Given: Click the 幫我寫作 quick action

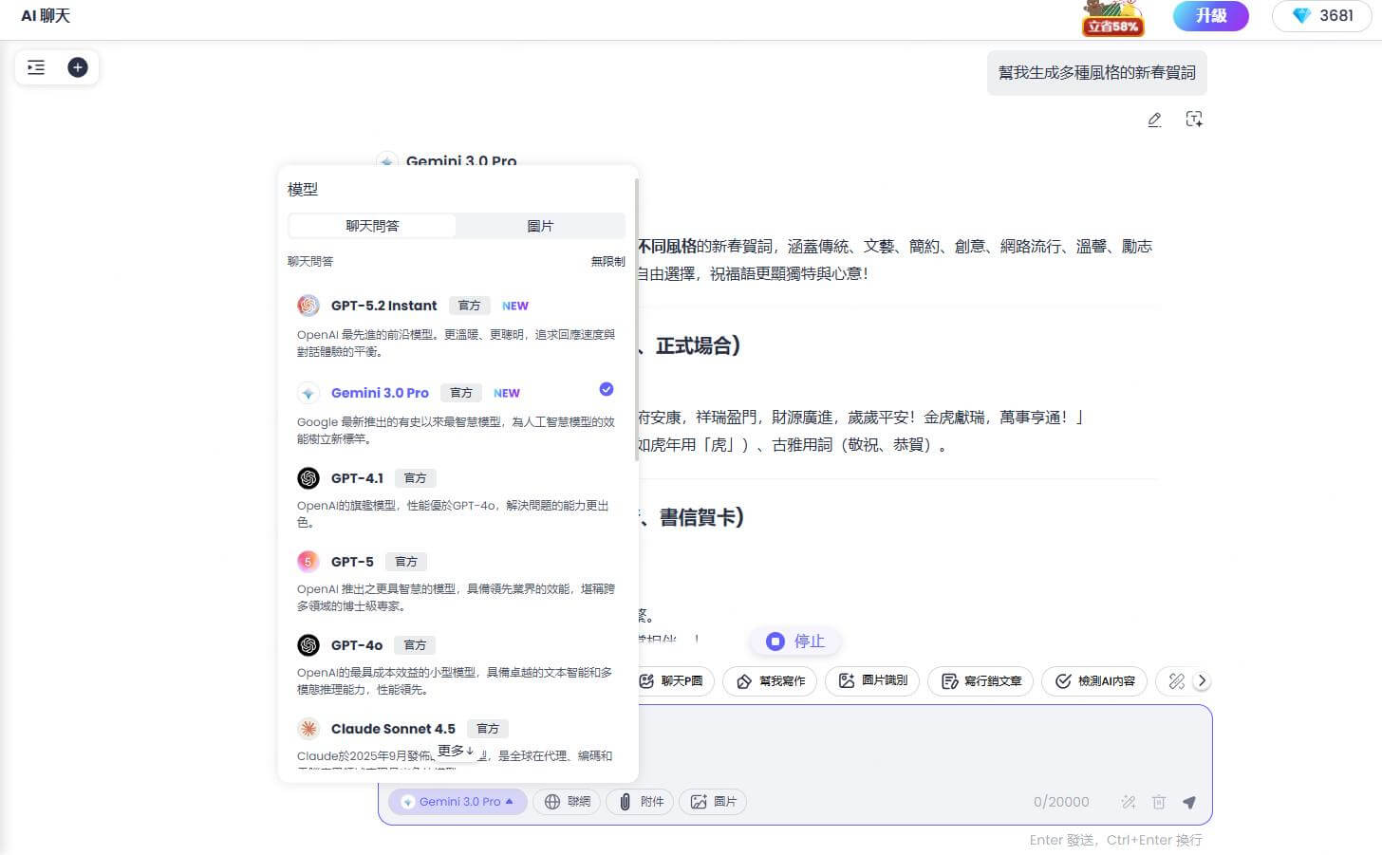Looking at the screenshot, I should tap(771, 681).
